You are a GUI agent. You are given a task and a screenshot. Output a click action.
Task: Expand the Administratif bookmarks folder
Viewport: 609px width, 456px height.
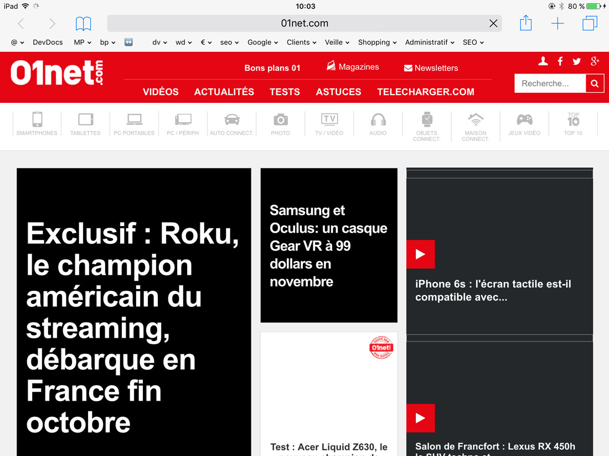click(x=430, y=42)
